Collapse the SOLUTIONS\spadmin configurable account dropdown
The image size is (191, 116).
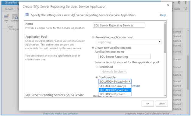(115, 81)
